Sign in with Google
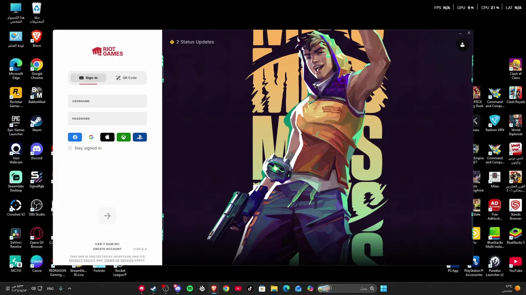This screenshot has height=295, width=526. click(x=91, y=137)
